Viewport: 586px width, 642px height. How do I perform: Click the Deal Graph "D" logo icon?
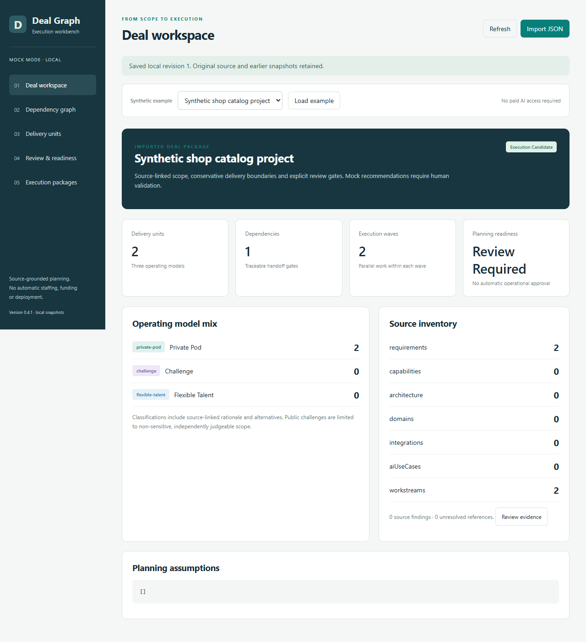(x=18, y=25)
